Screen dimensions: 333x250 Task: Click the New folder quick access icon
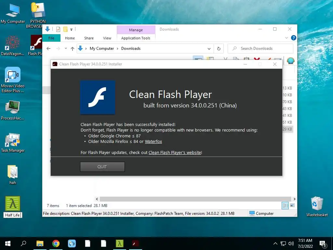tap(65, 29)
